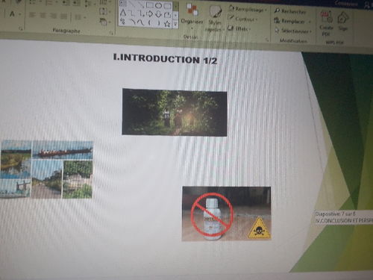
Task: Pick the Elbow Arrow Connector shape
Action: click(141, 13)
